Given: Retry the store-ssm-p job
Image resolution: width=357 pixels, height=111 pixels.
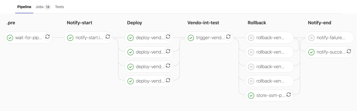Looking at the screenshot, I should pyautogui.click(x=288, y=95).
